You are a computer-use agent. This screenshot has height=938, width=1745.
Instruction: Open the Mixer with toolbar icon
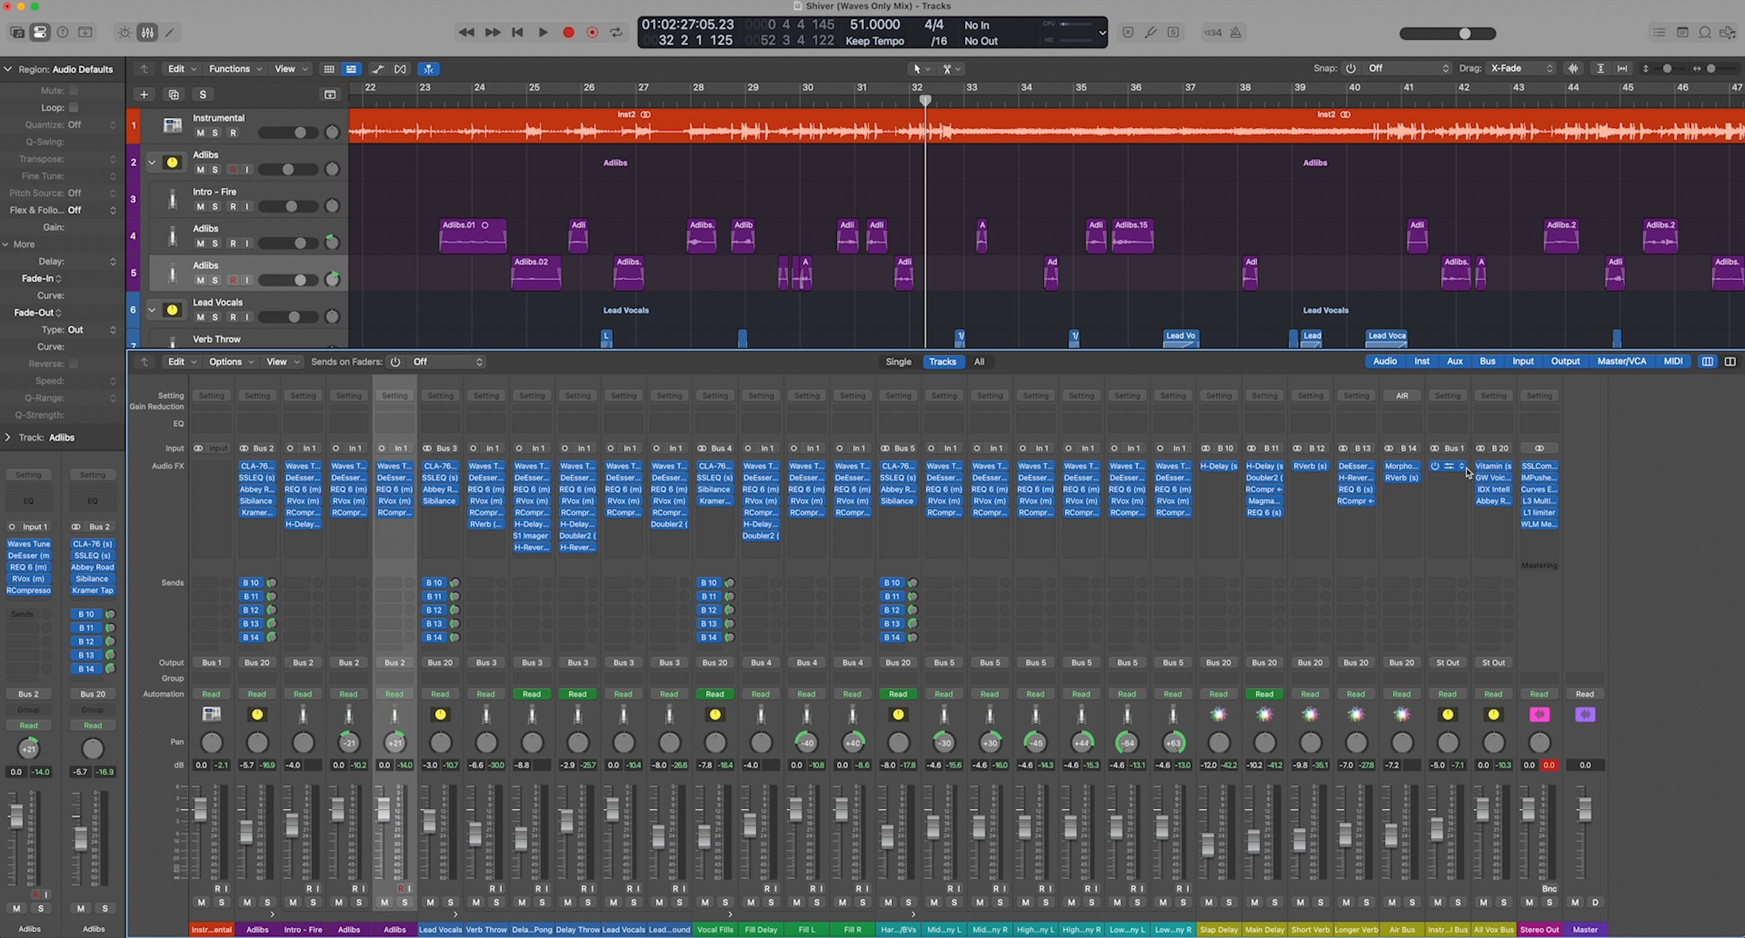pyautogui.click(x=148, y=33)
